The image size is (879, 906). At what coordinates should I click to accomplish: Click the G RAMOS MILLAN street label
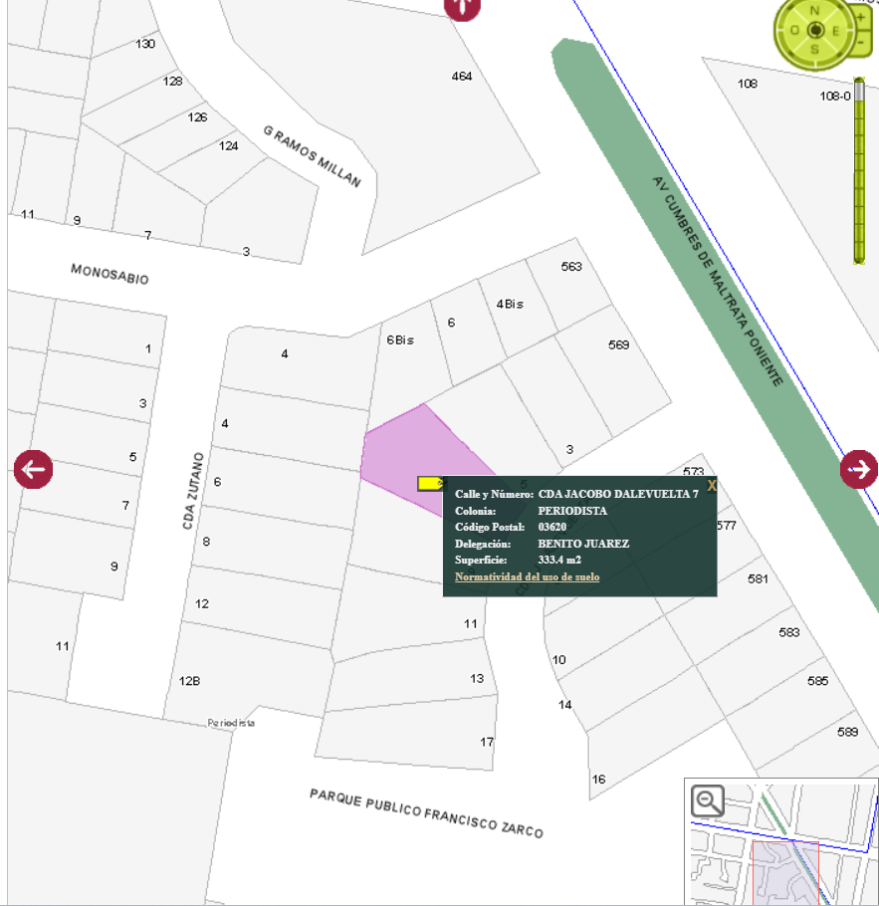pyautogui.click(x=312, y=156)
